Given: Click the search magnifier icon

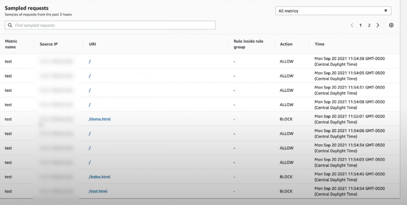Looking at the screenshot, I should [10, 25].
